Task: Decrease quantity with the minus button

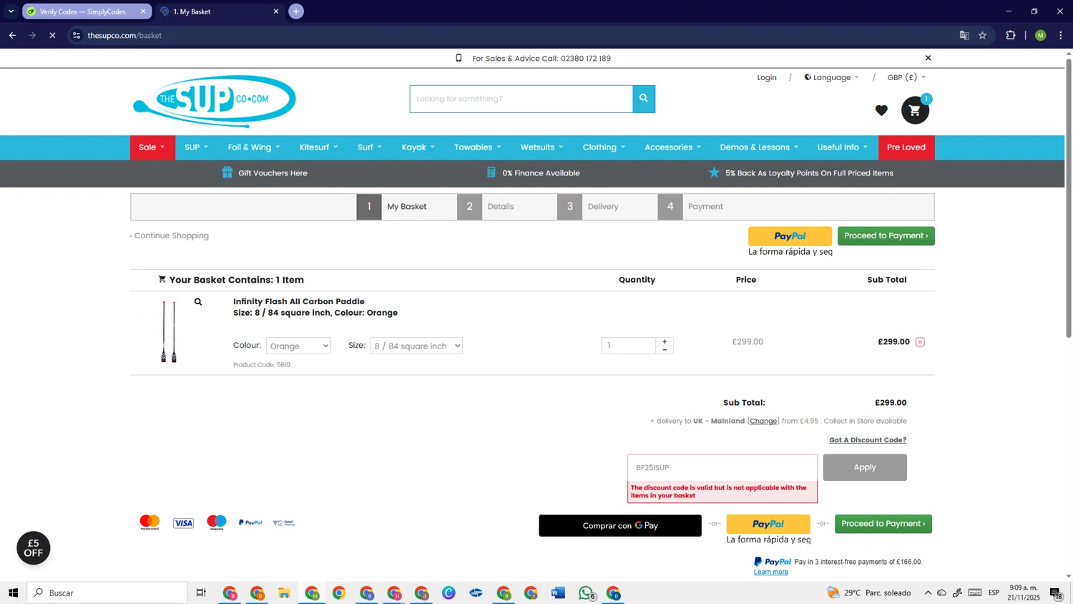Action: pyautogui.click(x=665, y=350)
